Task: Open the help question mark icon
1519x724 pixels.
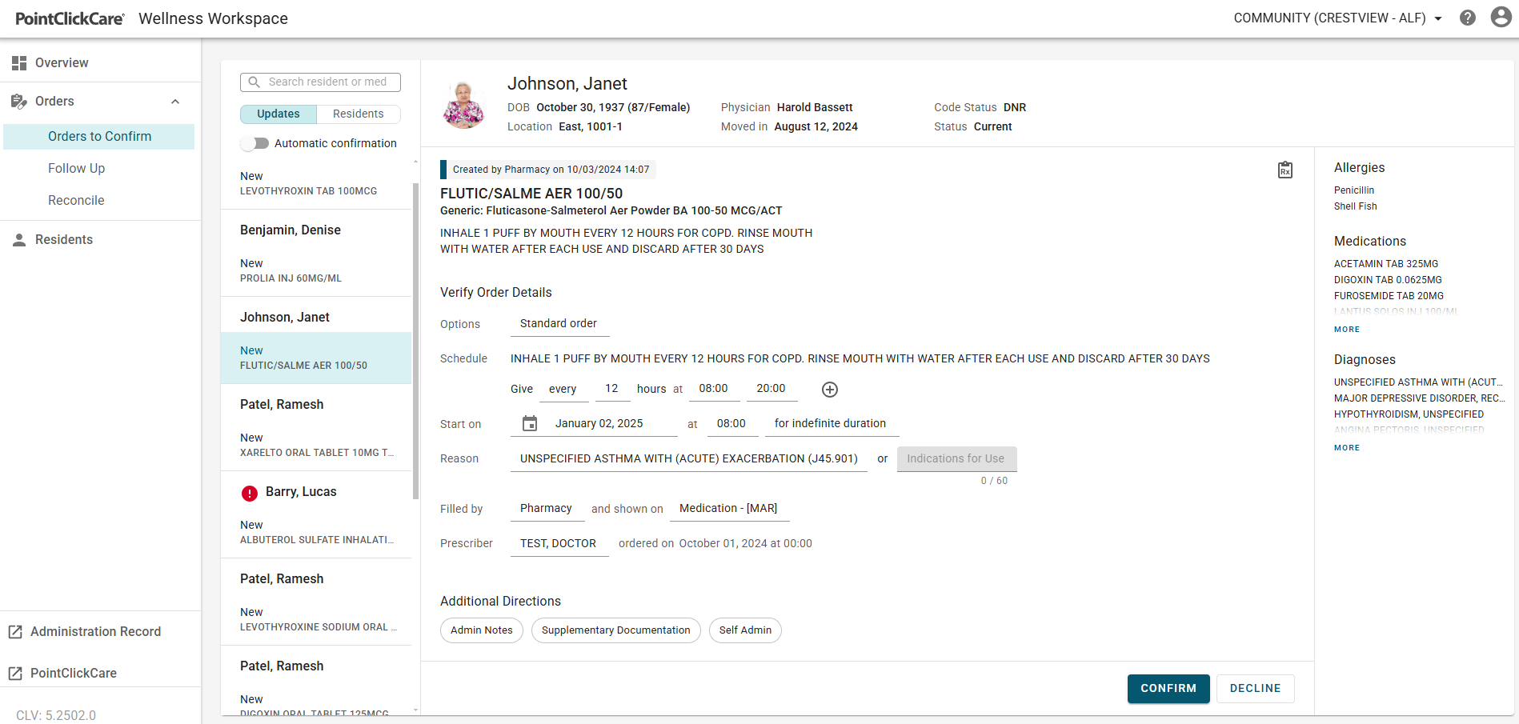Action: coord(1468,17)
